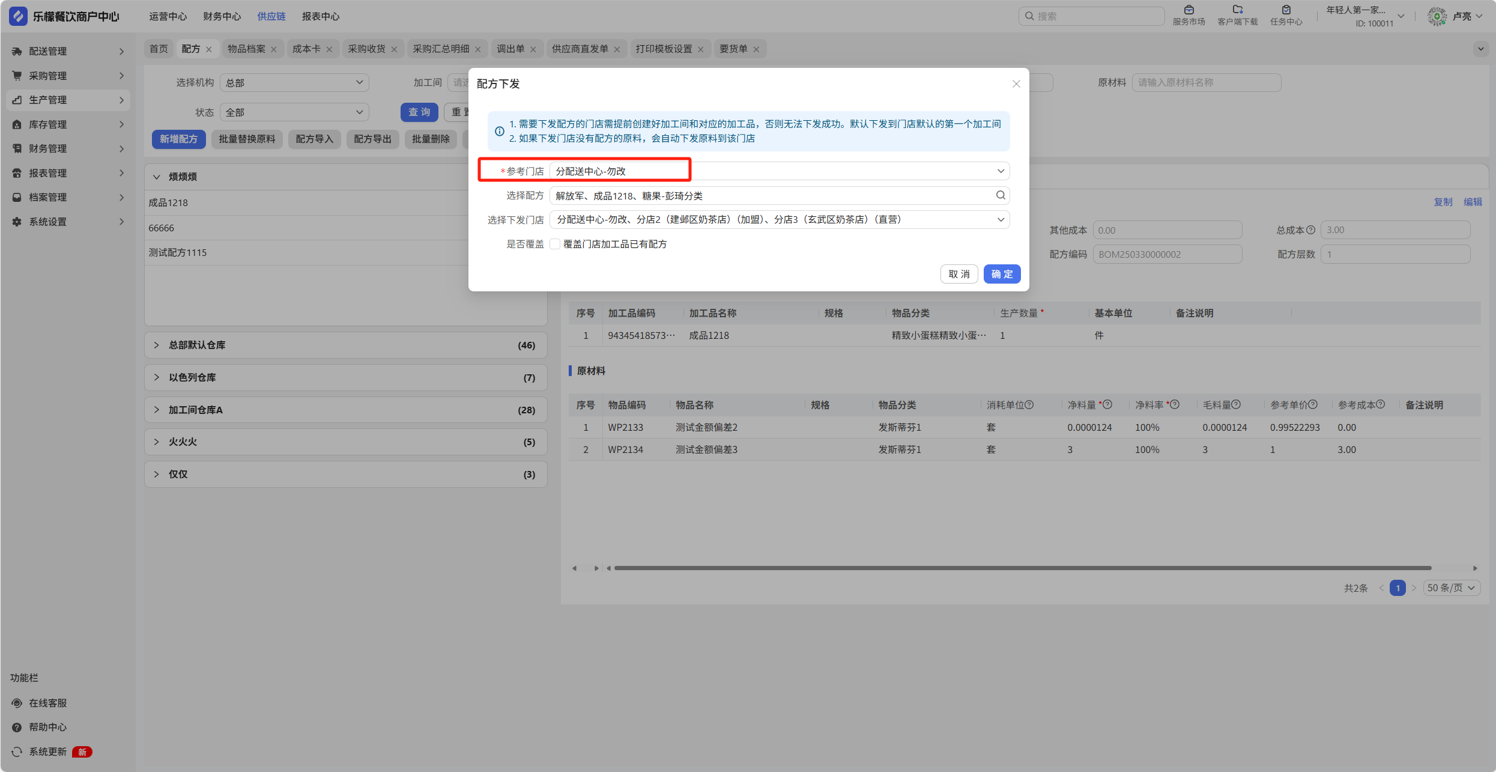
Task: Click the user avatar icon for 卢亮
Action: point(1437,16)
